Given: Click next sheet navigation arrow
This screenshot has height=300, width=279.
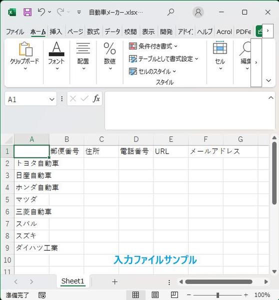Looking at the screenshot, I should click(x=31, y=281).
